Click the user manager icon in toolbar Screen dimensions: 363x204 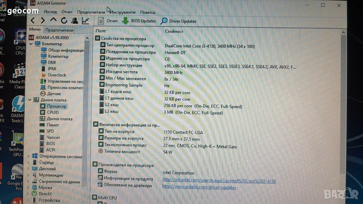[75, 21]
